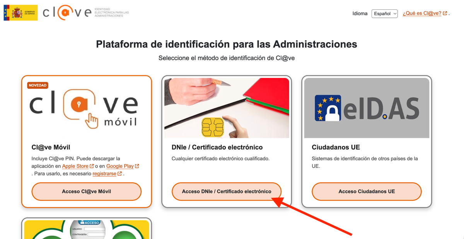Viewport: 464px width, 239px height.
Task: Open the Google Play link
Action: [120, 166]
